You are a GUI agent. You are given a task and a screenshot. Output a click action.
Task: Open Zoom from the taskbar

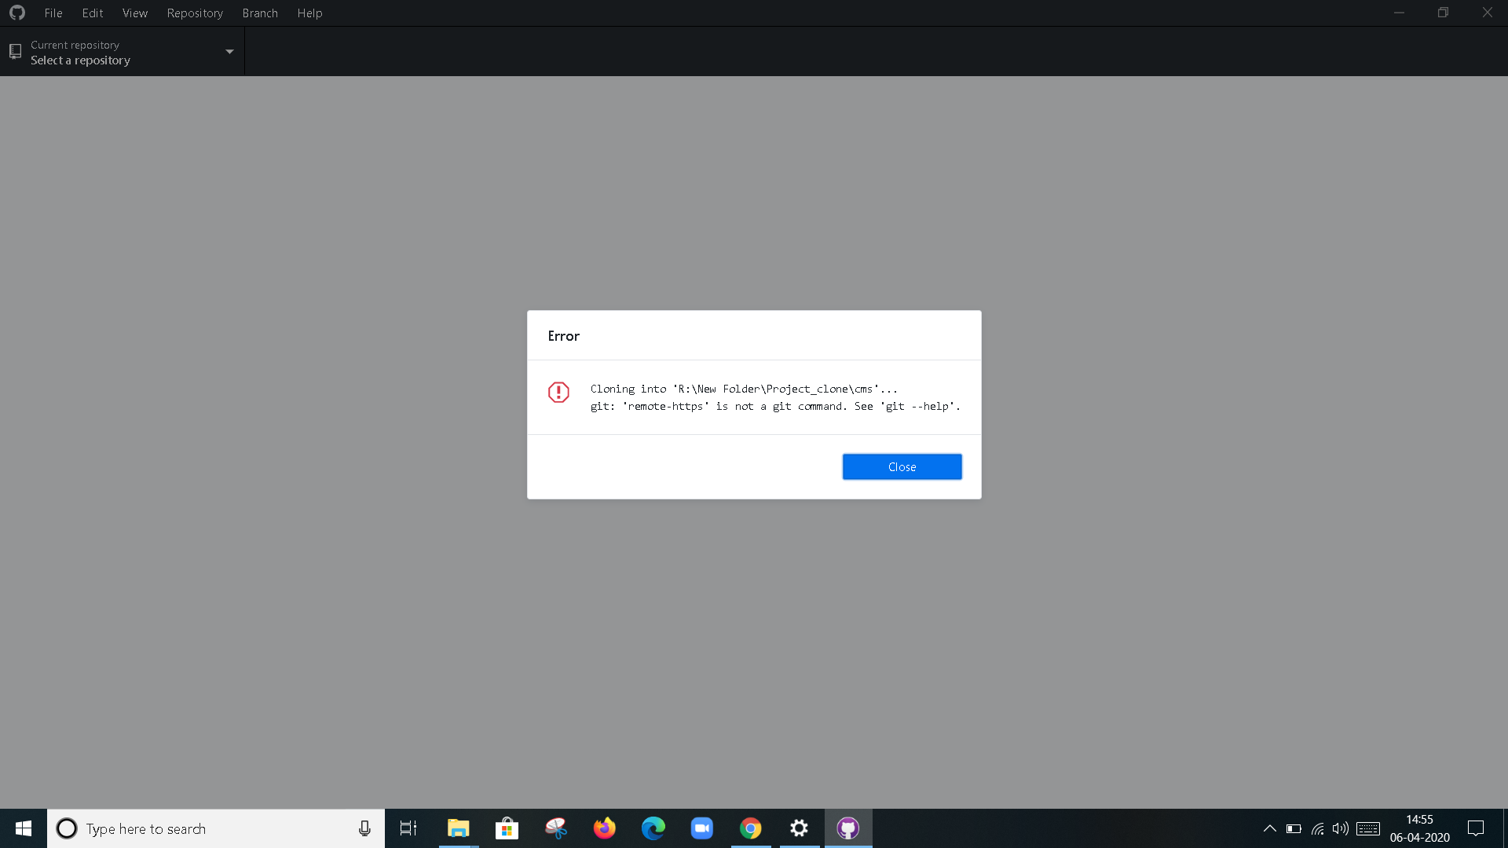pyautogui.click(x=702, y=828)
